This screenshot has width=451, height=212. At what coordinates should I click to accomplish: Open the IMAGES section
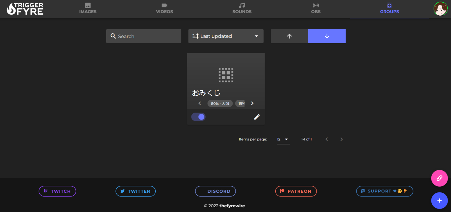click(x=87, y=9)
